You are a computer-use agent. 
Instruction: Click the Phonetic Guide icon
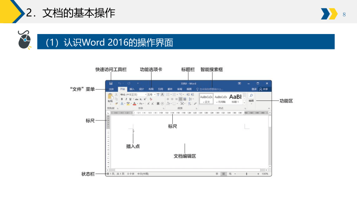pos(158,94)
